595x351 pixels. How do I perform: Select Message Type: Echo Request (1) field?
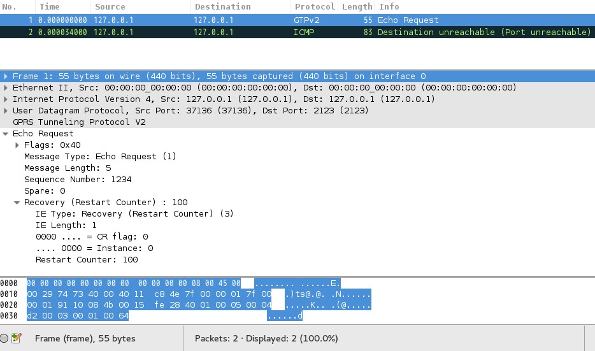coord(100,157)
